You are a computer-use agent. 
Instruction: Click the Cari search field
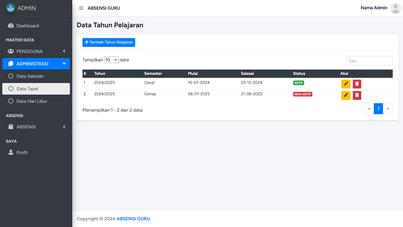click(x=369, y=61)
